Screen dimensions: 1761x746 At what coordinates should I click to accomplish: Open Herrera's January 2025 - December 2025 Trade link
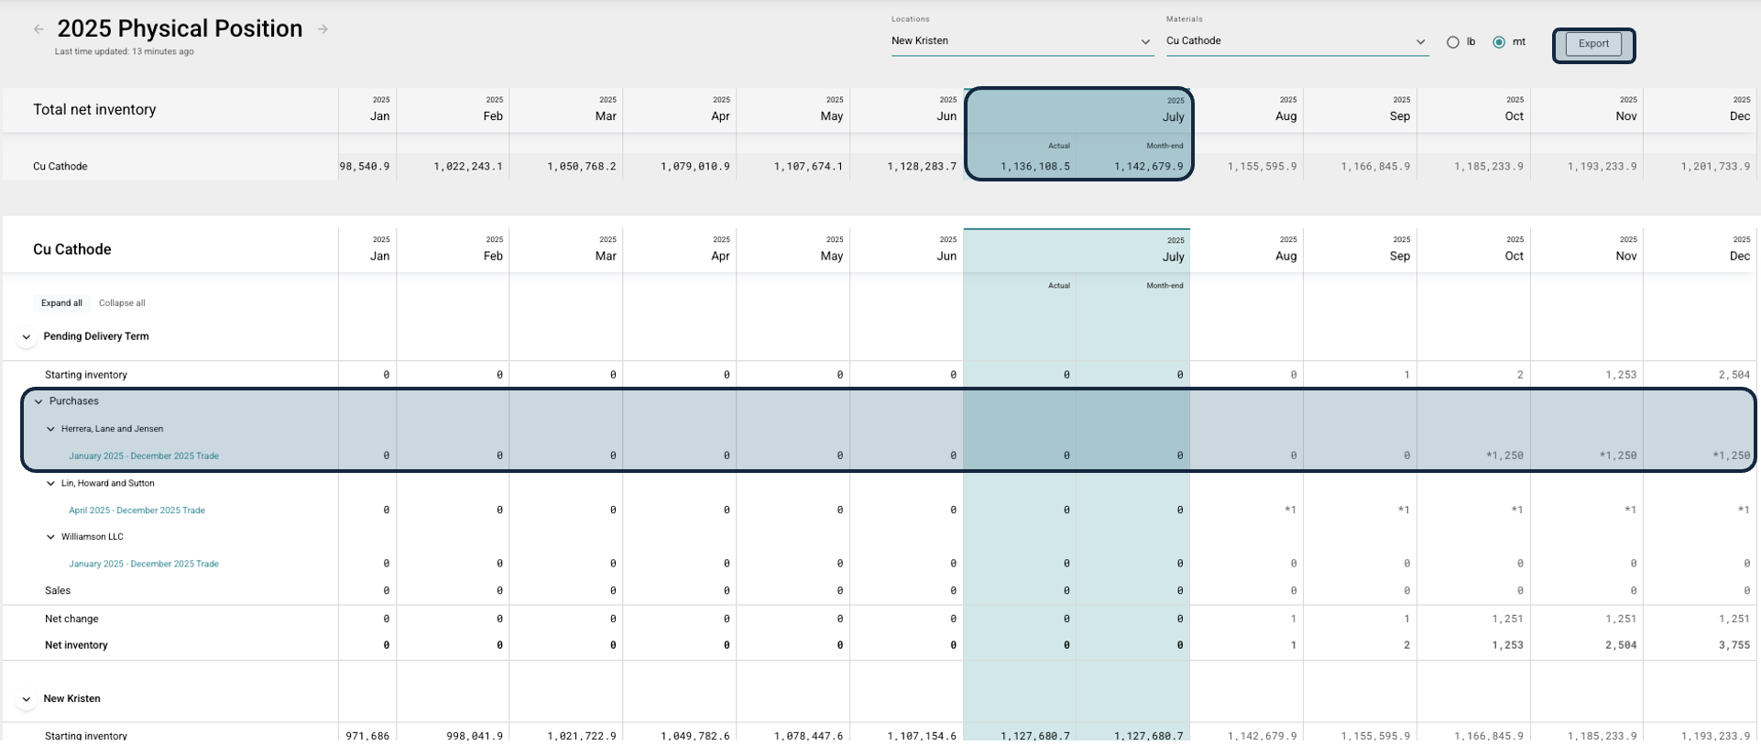(144, 455)
